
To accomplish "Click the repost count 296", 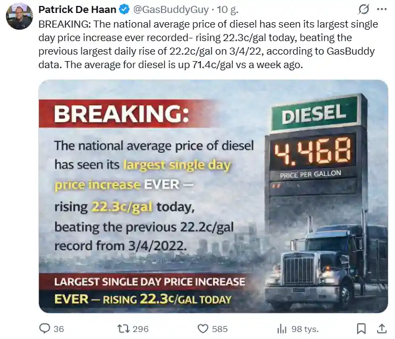I will (x=140, y=329).
